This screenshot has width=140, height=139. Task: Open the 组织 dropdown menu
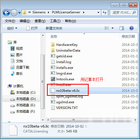pos(12,28)
